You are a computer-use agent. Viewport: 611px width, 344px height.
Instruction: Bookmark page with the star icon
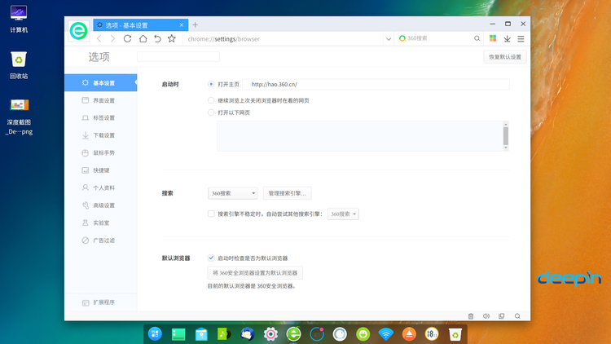(172, 38)
